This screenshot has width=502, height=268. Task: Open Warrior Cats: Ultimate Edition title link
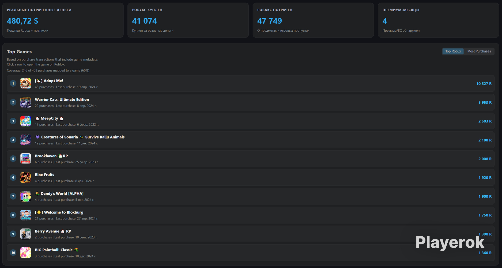tap(62, 99)
